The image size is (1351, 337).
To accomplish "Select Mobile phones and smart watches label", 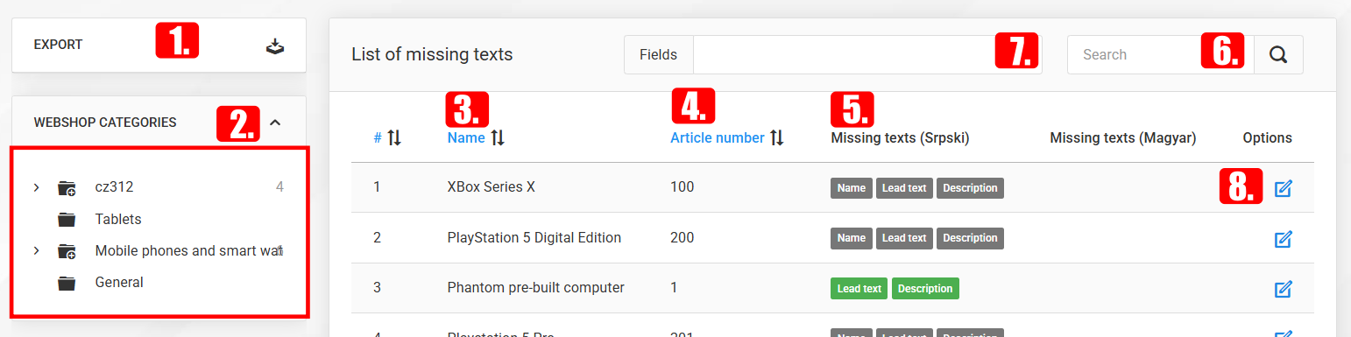I will tap(188, 250).
